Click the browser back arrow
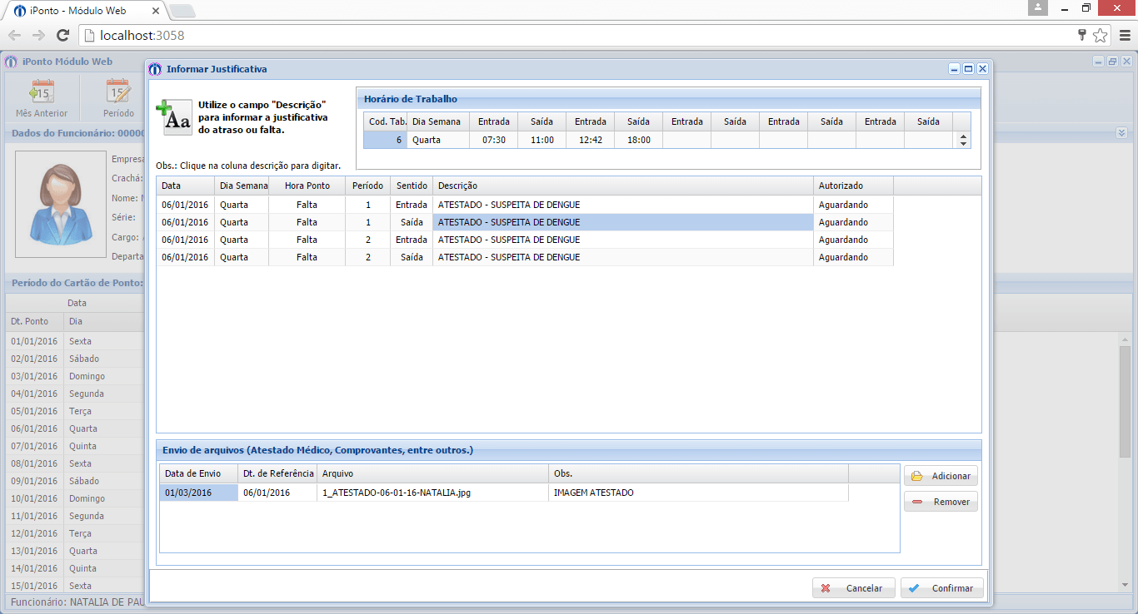 [15, 36]
